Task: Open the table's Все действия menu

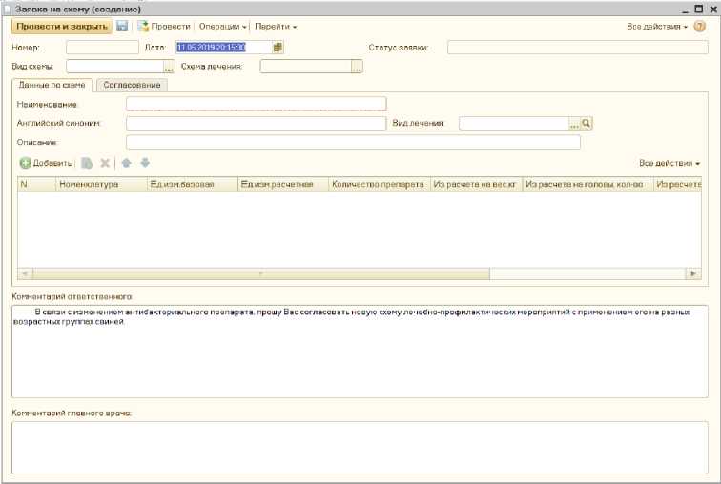Action: pyautogui.click(x=669, y=163)
